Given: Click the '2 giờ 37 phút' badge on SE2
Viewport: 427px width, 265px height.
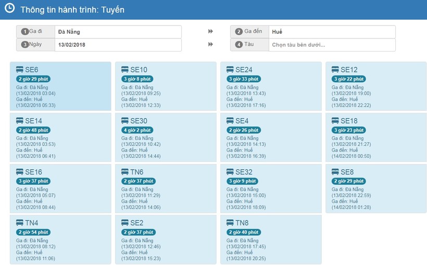Looking at the screenshot, I should pos(139,232).
